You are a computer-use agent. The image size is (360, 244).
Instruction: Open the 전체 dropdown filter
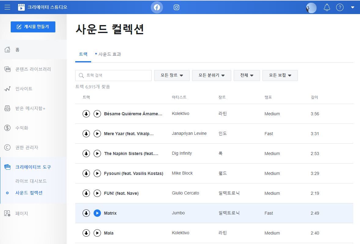[x=247, y=76]
